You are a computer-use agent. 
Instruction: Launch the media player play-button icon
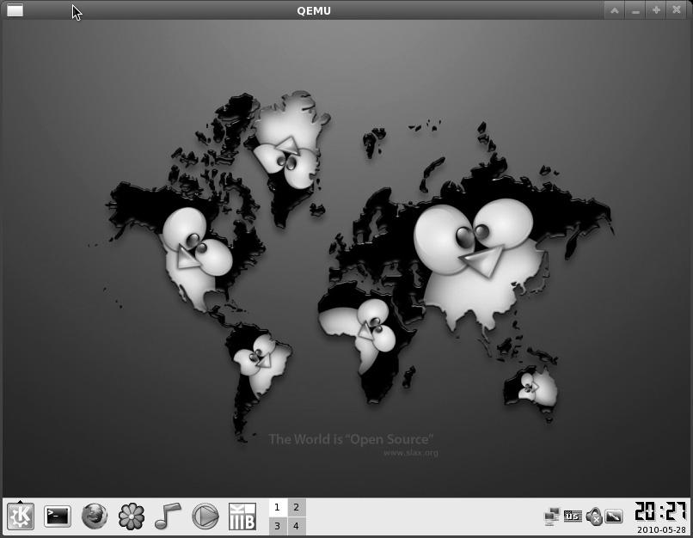coord(205,516)
